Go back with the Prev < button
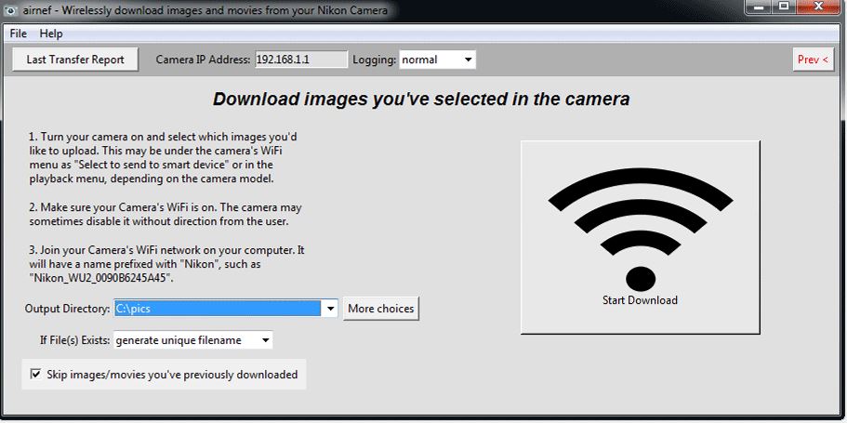 point(813,59)
